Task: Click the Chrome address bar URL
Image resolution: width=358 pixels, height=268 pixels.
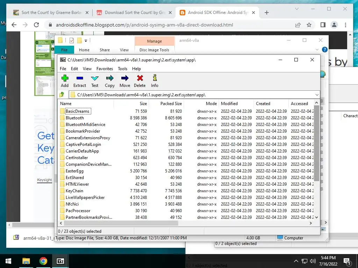Action: [x=144, y=25]
